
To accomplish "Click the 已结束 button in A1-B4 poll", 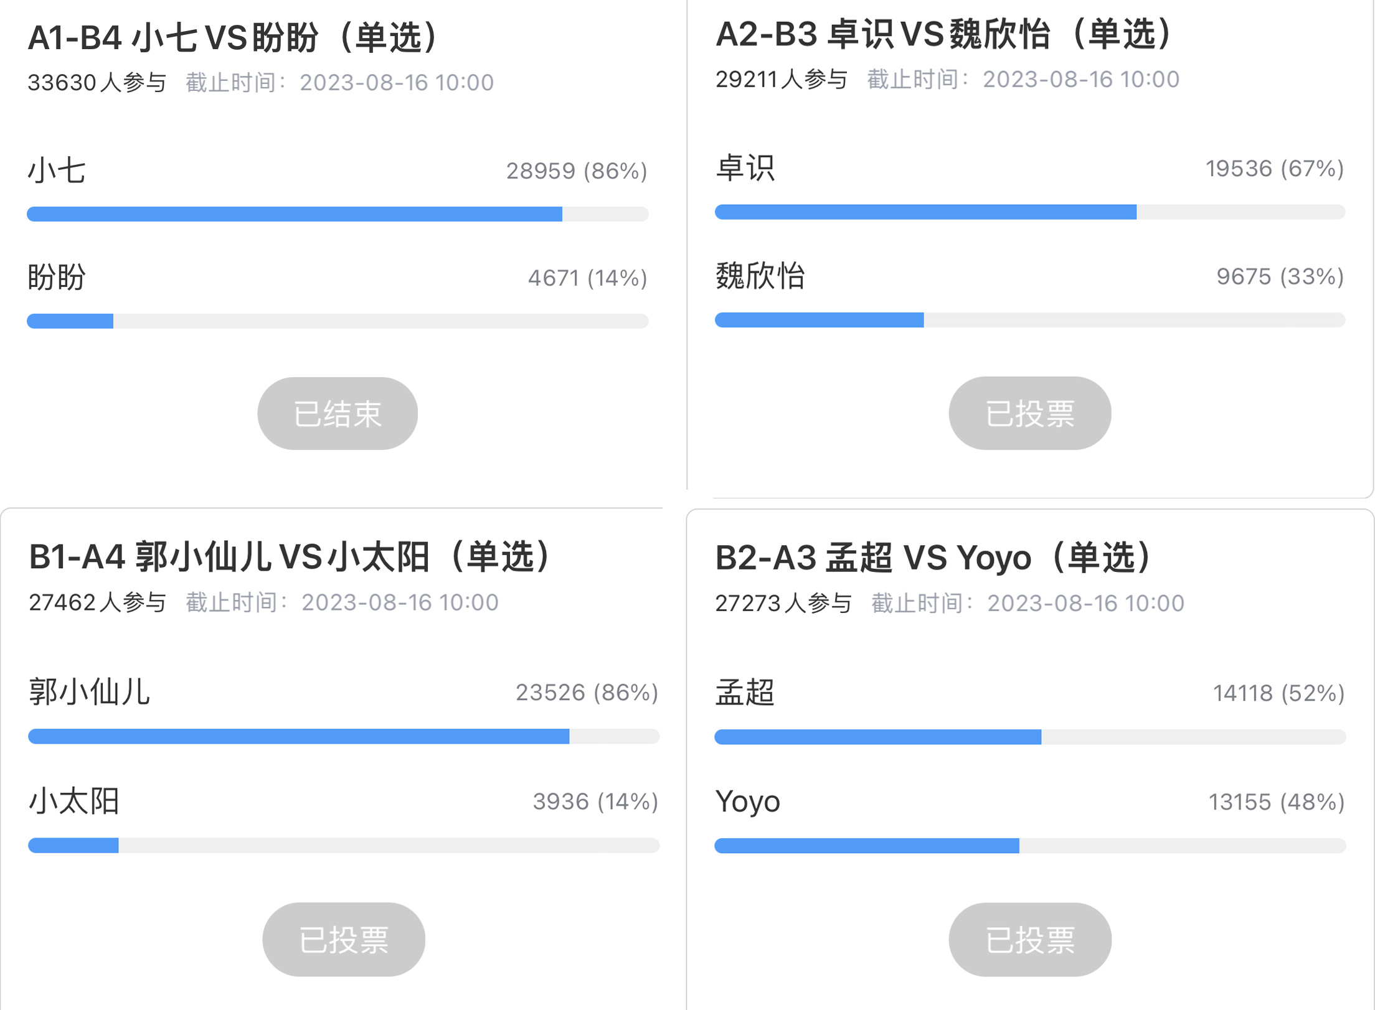I will [338, 413].
